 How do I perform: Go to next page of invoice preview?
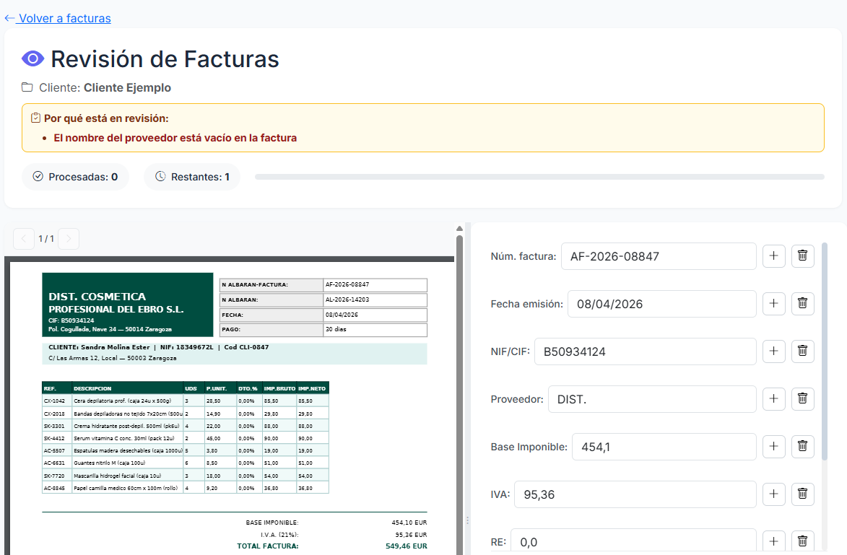coord(69,239)
